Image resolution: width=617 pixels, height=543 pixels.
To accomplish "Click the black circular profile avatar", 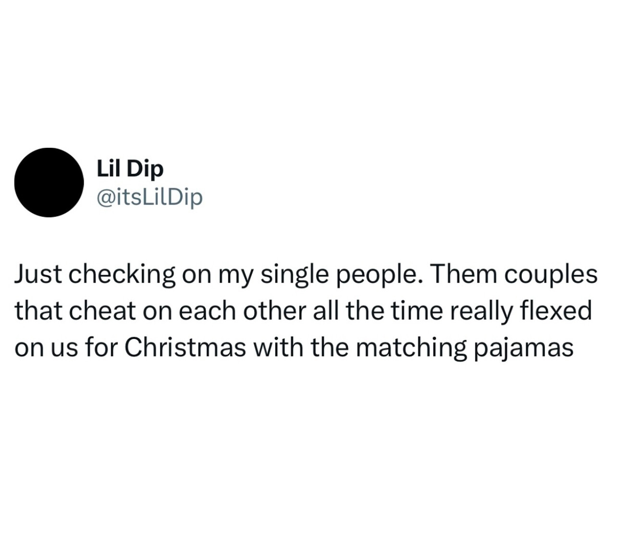I will 49,182.
